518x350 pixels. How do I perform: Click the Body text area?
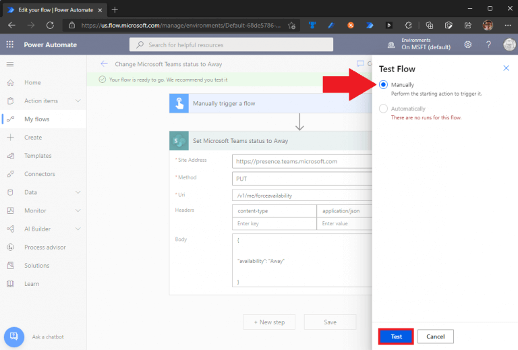pos(302,260)
